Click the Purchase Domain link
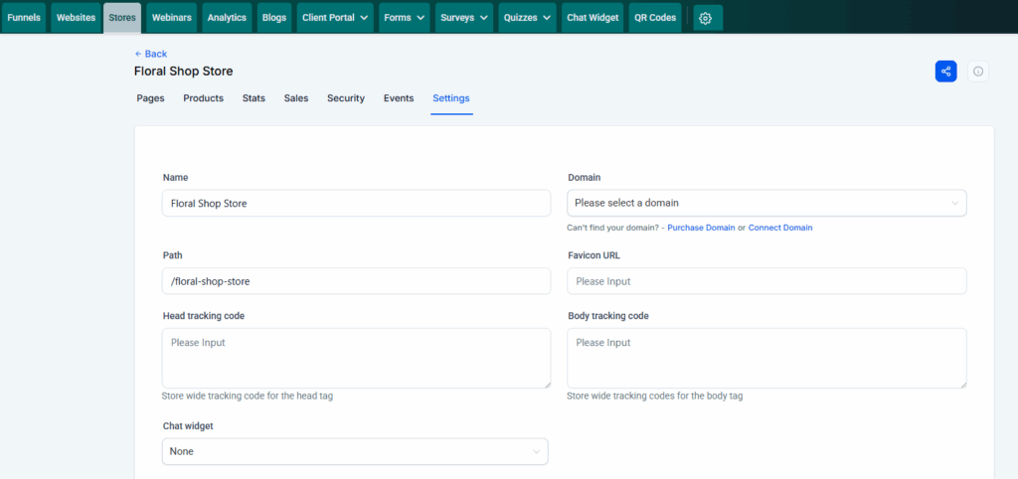Image resolution: width=1018 pixels, height=479 pixels. point(701,228)
